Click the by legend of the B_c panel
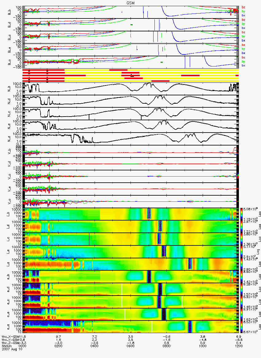Image resolution: width=261 pixels, height=358 pixels. tap(243, 37)
